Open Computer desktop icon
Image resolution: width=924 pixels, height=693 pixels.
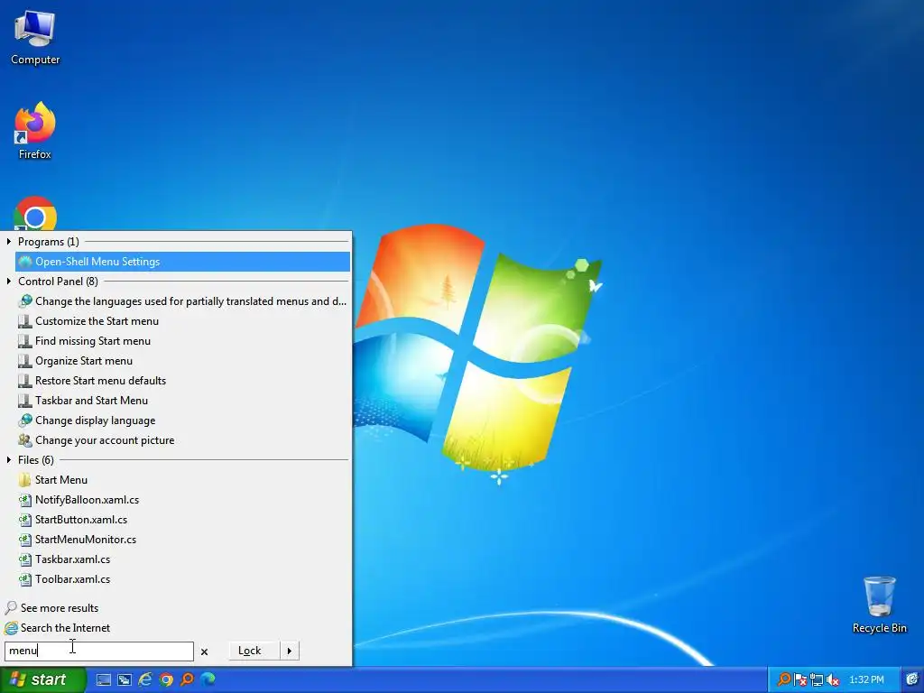pos(35,38)
